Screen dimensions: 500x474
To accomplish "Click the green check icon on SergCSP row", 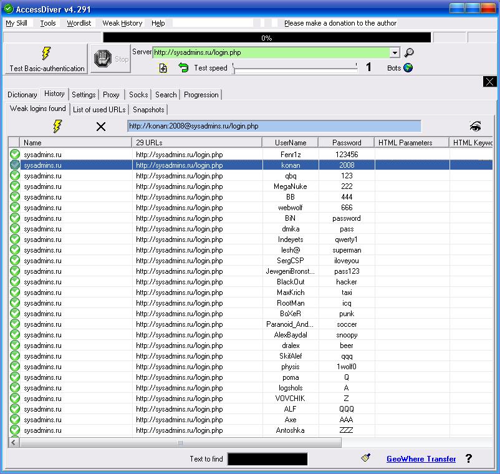I will point(15,260).
